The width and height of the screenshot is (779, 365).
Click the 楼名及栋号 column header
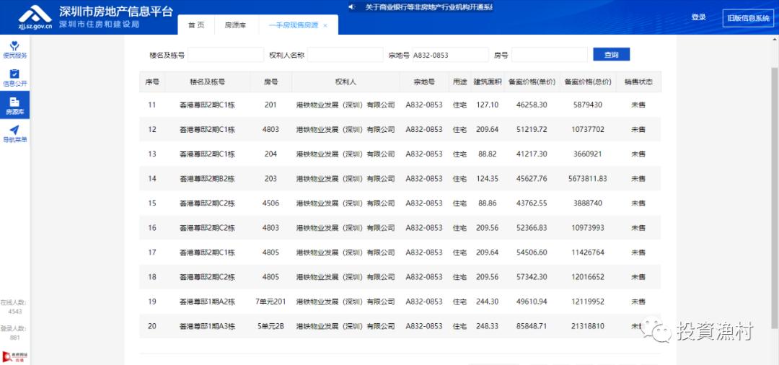tap(207, 82)
